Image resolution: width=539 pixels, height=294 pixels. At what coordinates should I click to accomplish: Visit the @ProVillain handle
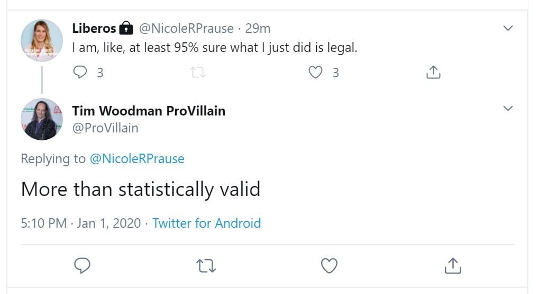[x=105, y=128]
